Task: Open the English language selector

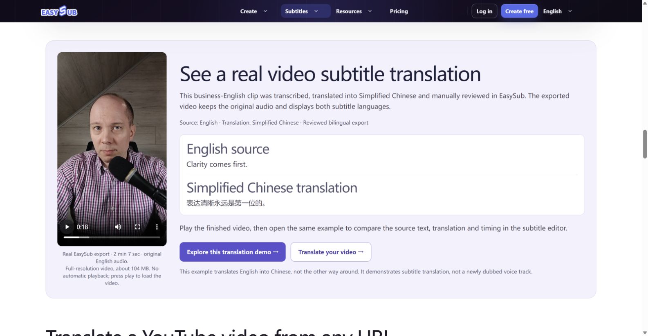Action: click(557, 11)
